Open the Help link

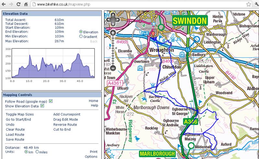pos(94,105)
